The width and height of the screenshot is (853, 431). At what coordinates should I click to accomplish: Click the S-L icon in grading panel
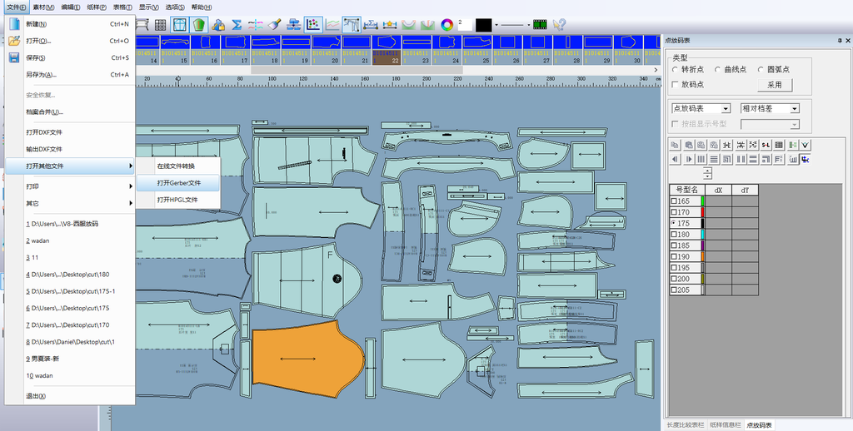[x=766, y=145]
